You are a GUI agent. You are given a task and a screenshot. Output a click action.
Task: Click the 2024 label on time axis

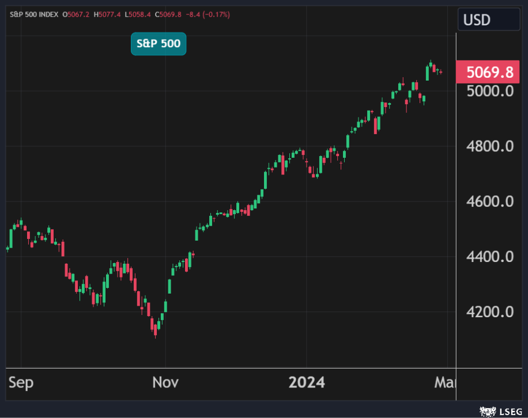click(307, 382)
